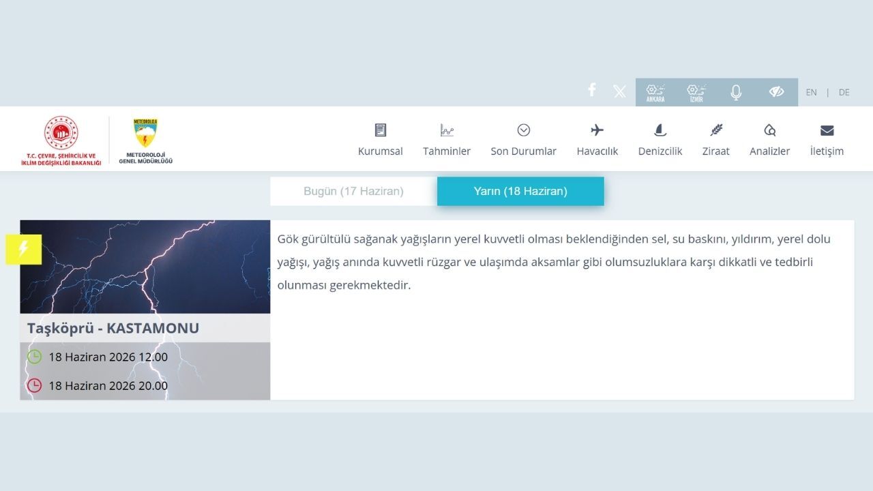Click the Ziraat wheat icon
The image size is (873, 491).
point(716,130)
